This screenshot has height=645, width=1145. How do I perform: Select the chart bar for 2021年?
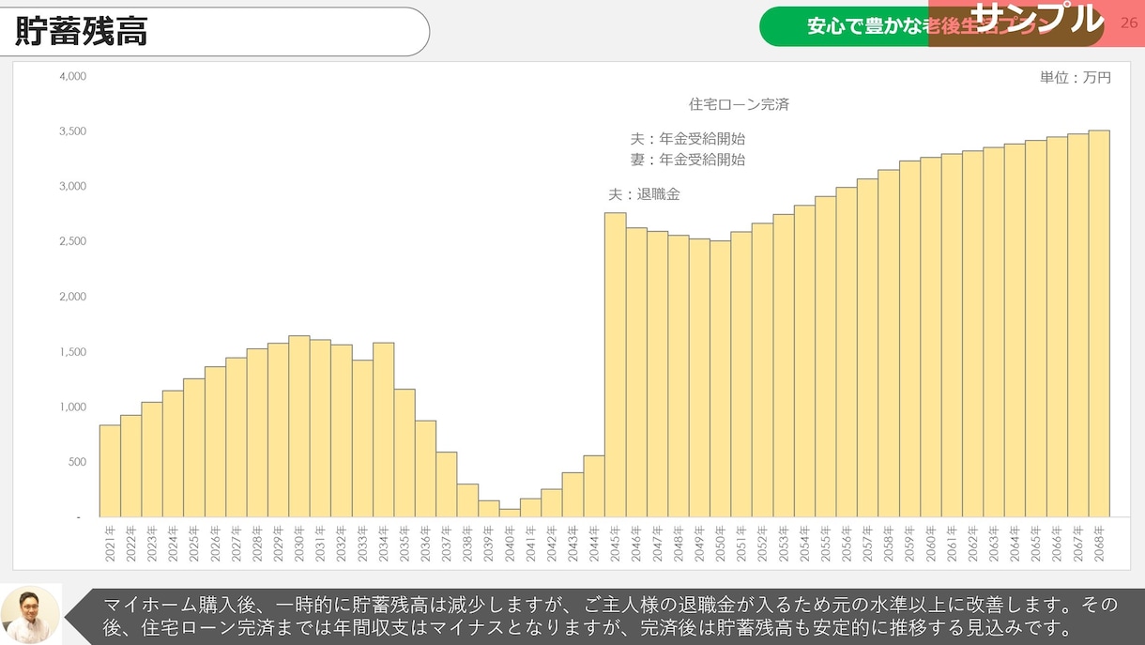click(x=110, y=471)
